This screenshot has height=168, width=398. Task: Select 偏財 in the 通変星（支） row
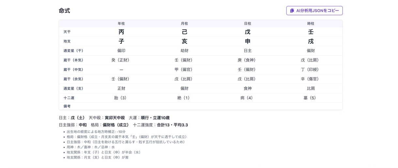(185, 89)
